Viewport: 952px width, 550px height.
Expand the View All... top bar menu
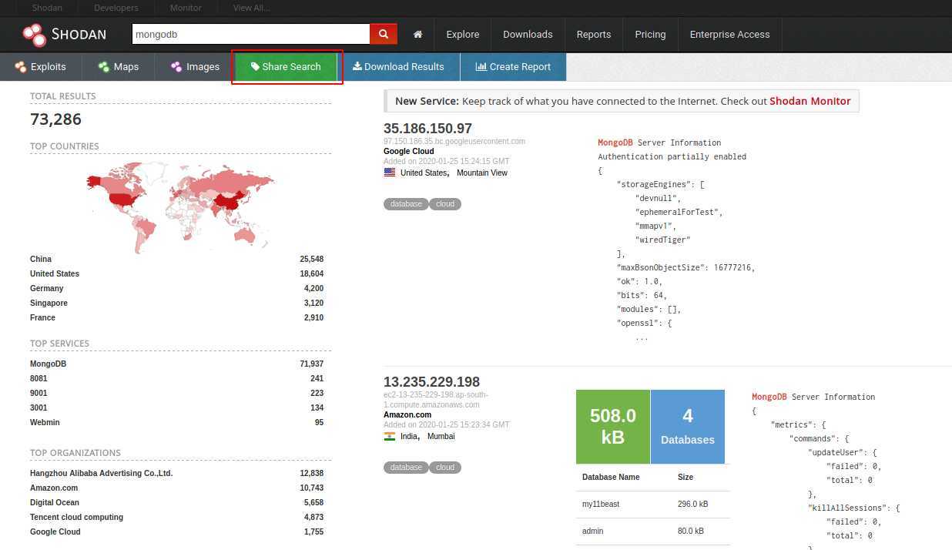click(x=251, y=8)
